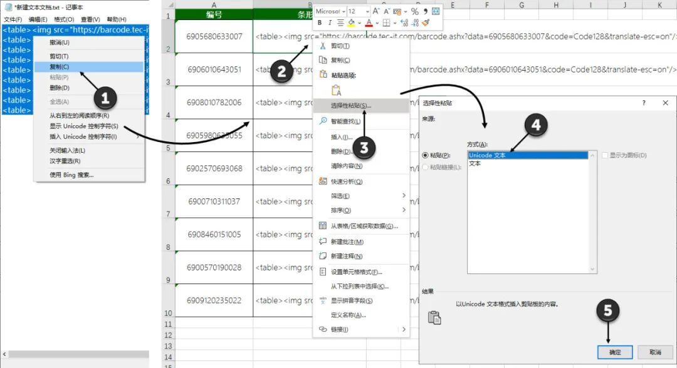Screen dimensions: 677x368
Task: Click the scissors icon next to 剪切(T)
Action: coord(323,46)
